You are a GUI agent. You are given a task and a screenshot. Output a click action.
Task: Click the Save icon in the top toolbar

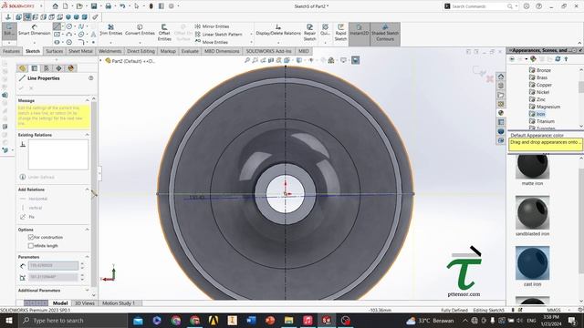click(94, 6)
